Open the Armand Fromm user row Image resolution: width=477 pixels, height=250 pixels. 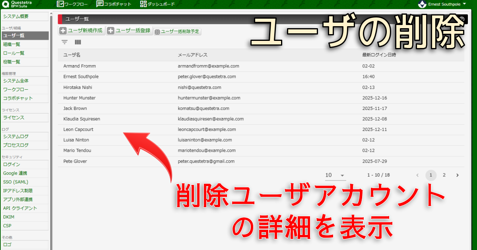261,66
